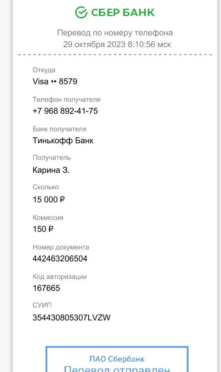Click the СБЕР БАНК header text
Viewport: 221px width, 372px height.
(x=123, y=13)
